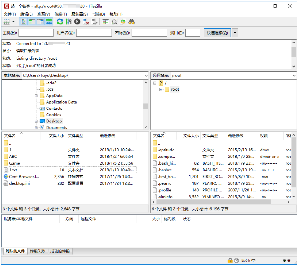Click the FileZilla logo in title bar
This screenshot has width=298, height=266.
(6, 6)
